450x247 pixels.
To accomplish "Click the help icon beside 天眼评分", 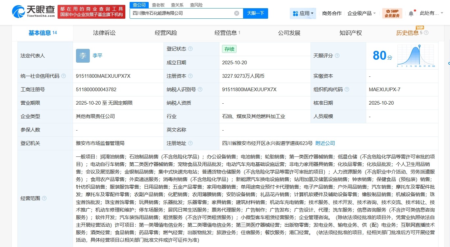I will pos(337,55).
